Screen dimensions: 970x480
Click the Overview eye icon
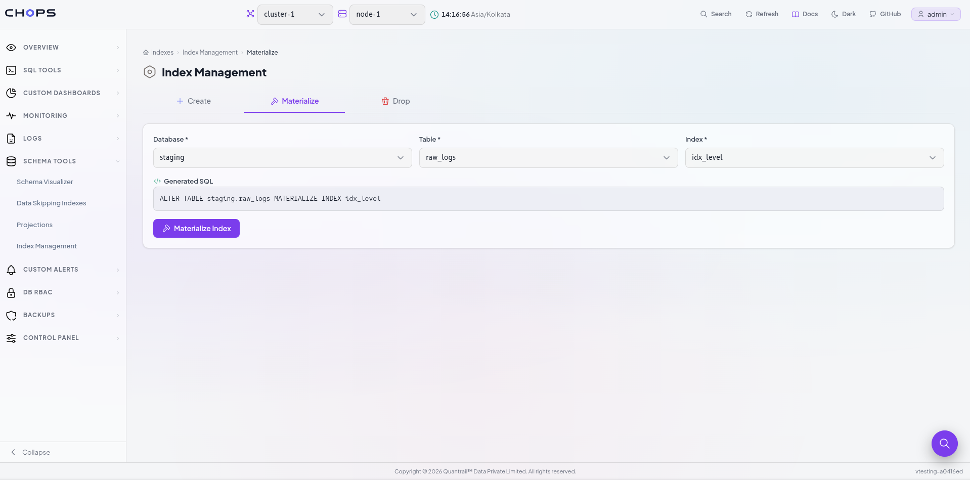tap(11, 48)
